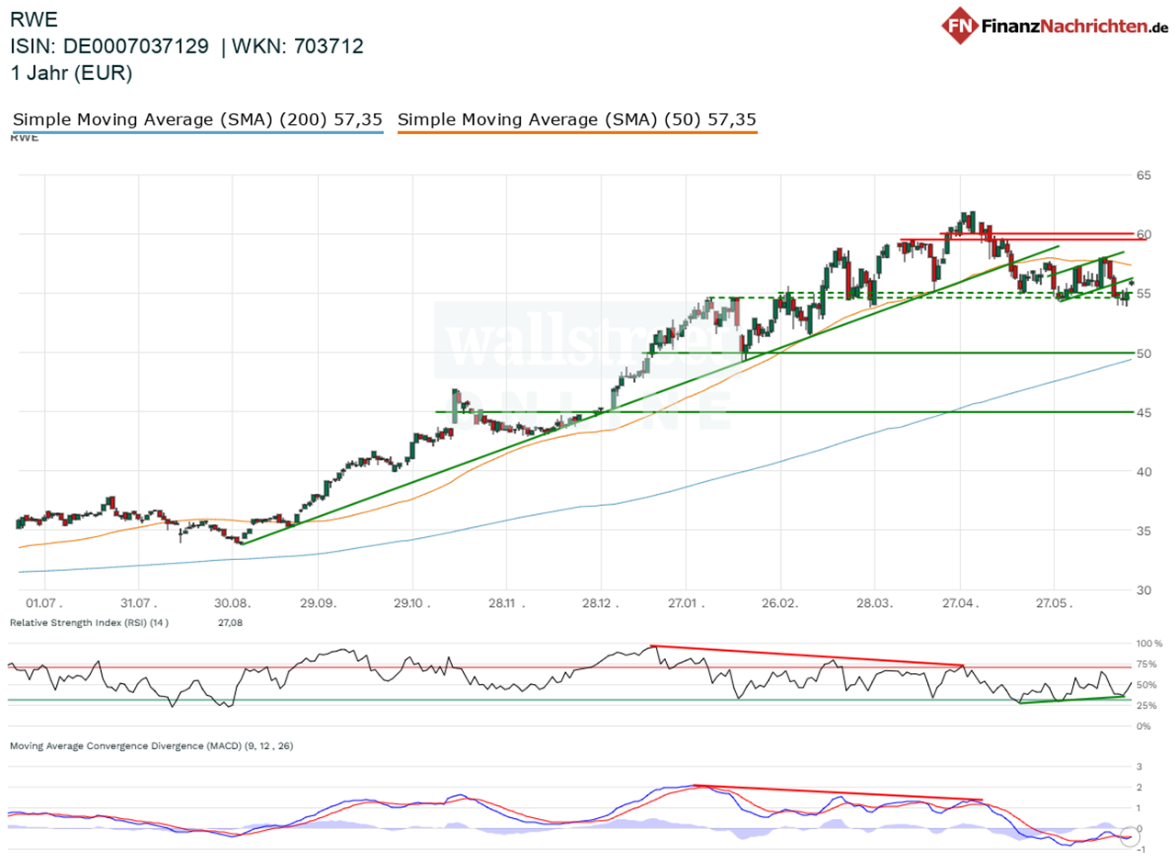Click the 30.08. date axis label
Screen dimensions: 1176x863
232,605
